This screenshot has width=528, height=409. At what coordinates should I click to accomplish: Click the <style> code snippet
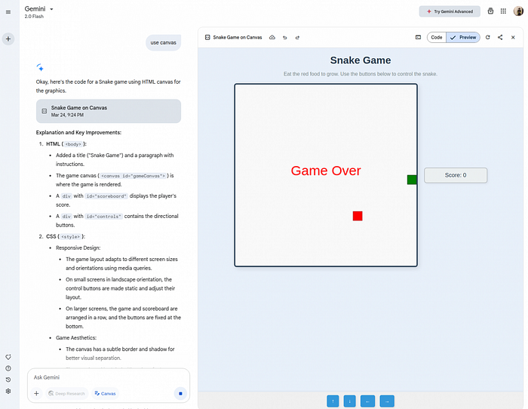click(x=70, y=237)
